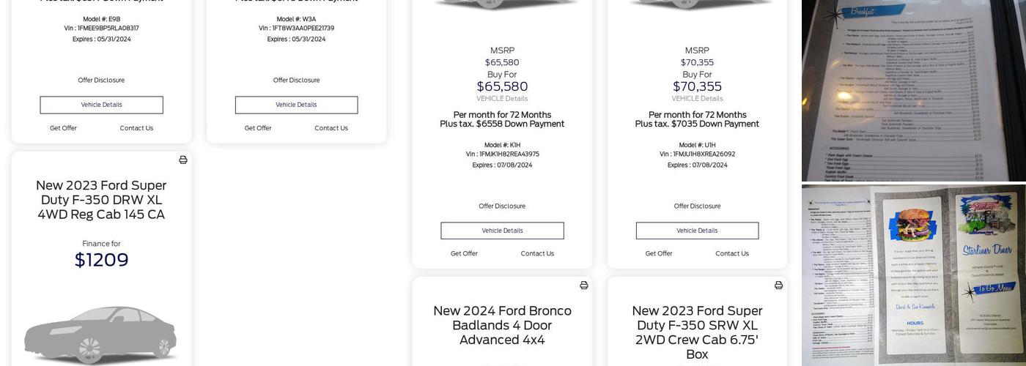Screen dimensions: 1026x366
Task: Get Offer on the $65,580 vehicle
Action: (x=464, y=254)
